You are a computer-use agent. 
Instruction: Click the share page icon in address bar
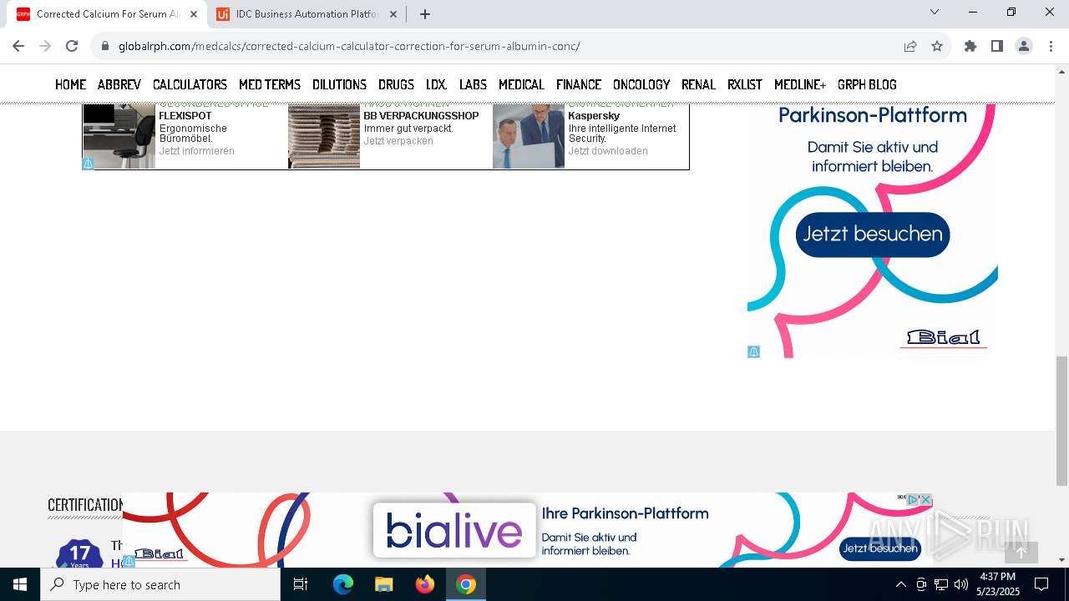(x=910, y=46)
